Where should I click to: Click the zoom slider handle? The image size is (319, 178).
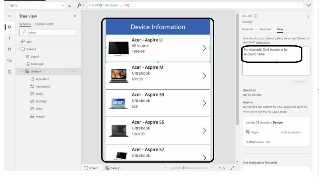pos(184,168)
